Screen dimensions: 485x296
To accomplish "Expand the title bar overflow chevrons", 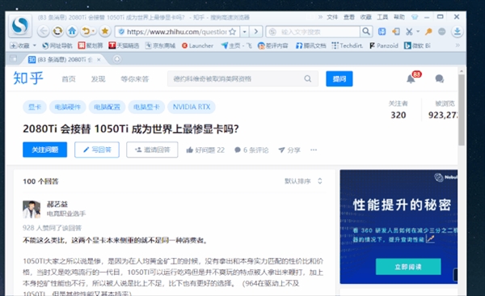I will click(x=320, y=17).
